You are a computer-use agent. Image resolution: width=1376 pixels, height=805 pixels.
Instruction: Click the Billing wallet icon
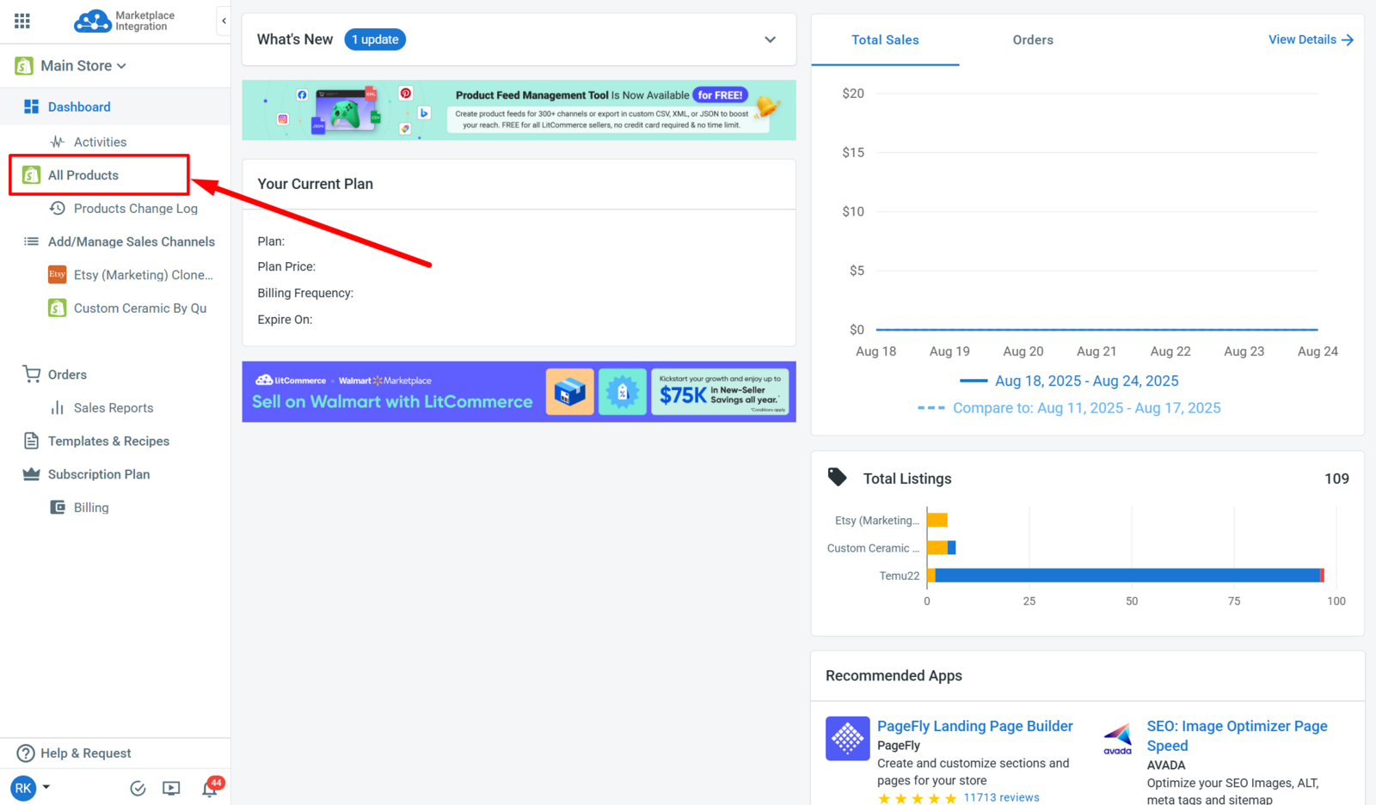[58, 507]
